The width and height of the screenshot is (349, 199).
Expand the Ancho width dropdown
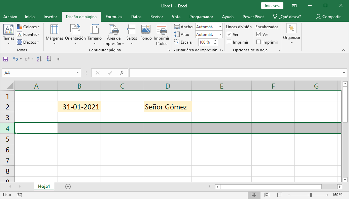point(220,27)
